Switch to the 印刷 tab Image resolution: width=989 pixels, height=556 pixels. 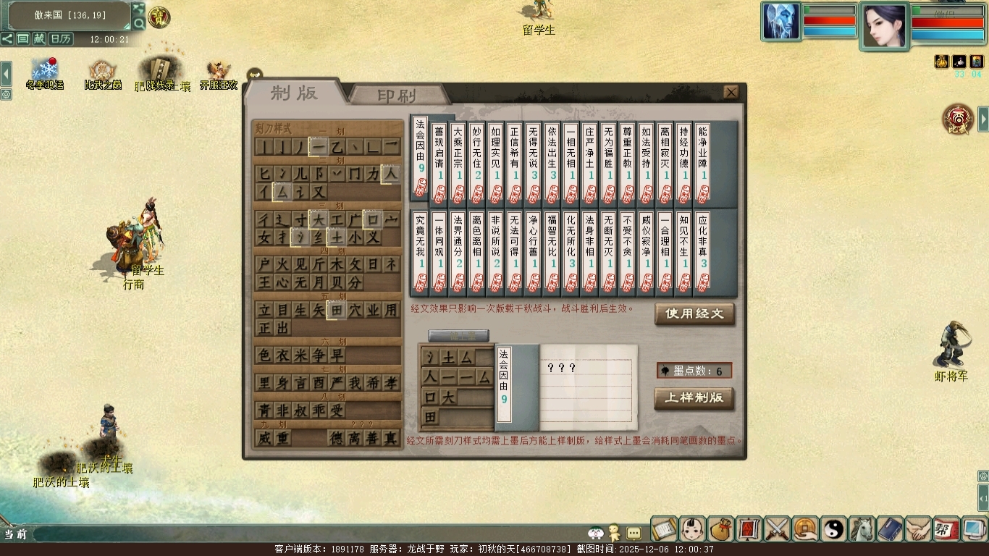397,96
